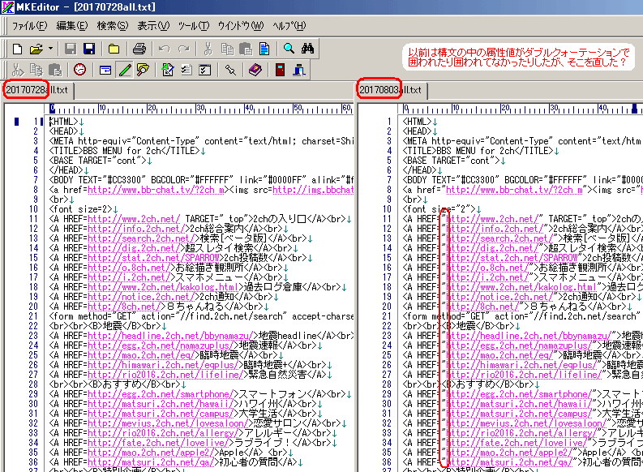Click the </HEAD> text on right pane line 6
643x472 pixels.
419,170
